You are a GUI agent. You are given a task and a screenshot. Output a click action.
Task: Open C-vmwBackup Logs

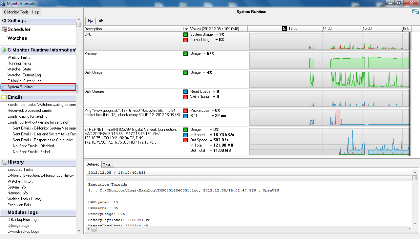(23, 231)
